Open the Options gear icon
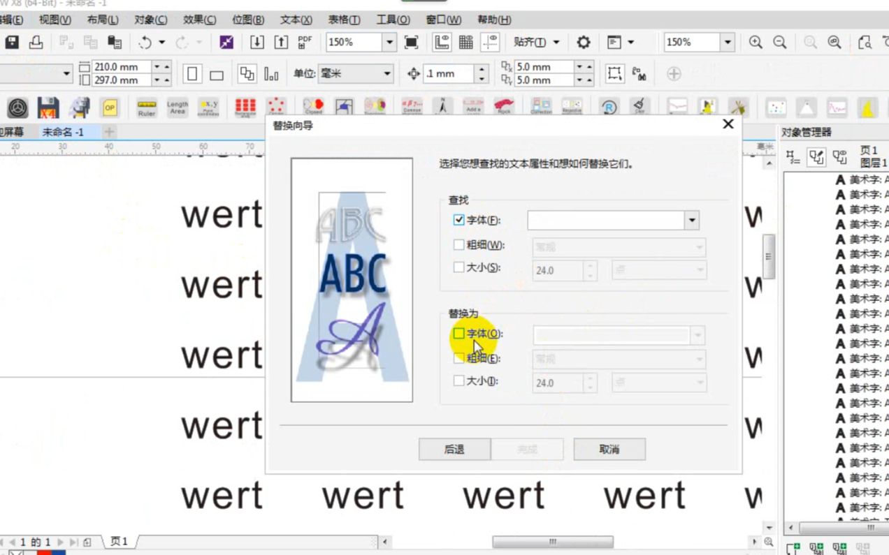This screenshot has width=889, height=555. (x=583, y=42)
